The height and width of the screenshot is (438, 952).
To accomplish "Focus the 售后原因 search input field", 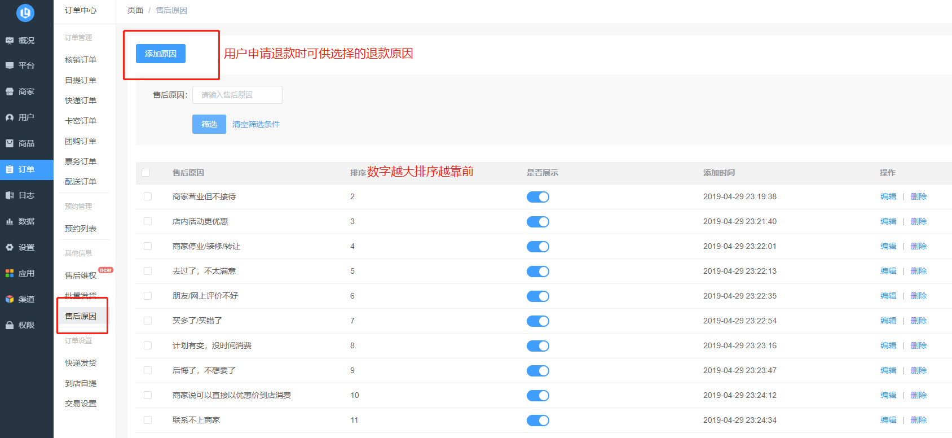I will tap(237, 95).
